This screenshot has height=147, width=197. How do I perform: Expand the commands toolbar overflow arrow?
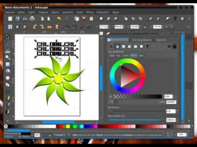pos(189,19)
